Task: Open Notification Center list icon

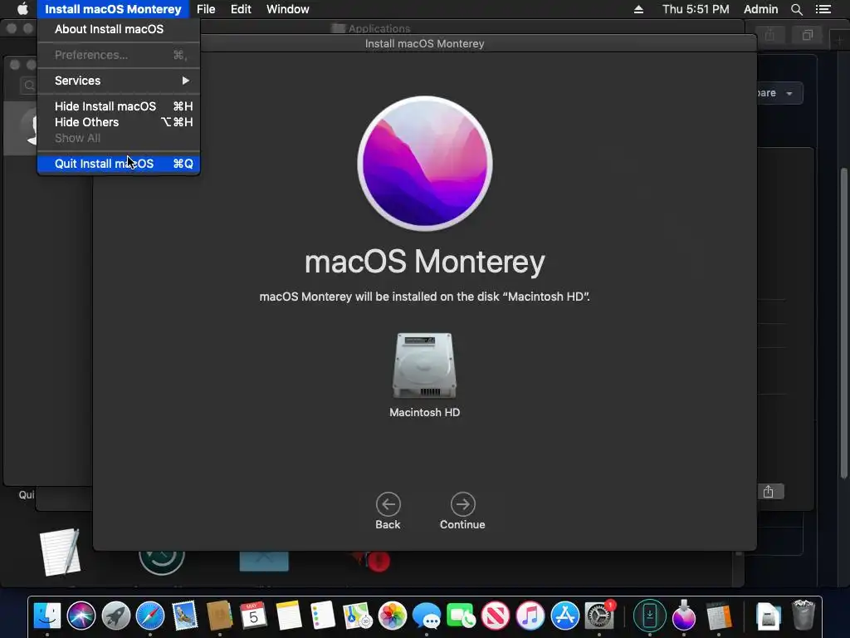Action: [823, 9]
